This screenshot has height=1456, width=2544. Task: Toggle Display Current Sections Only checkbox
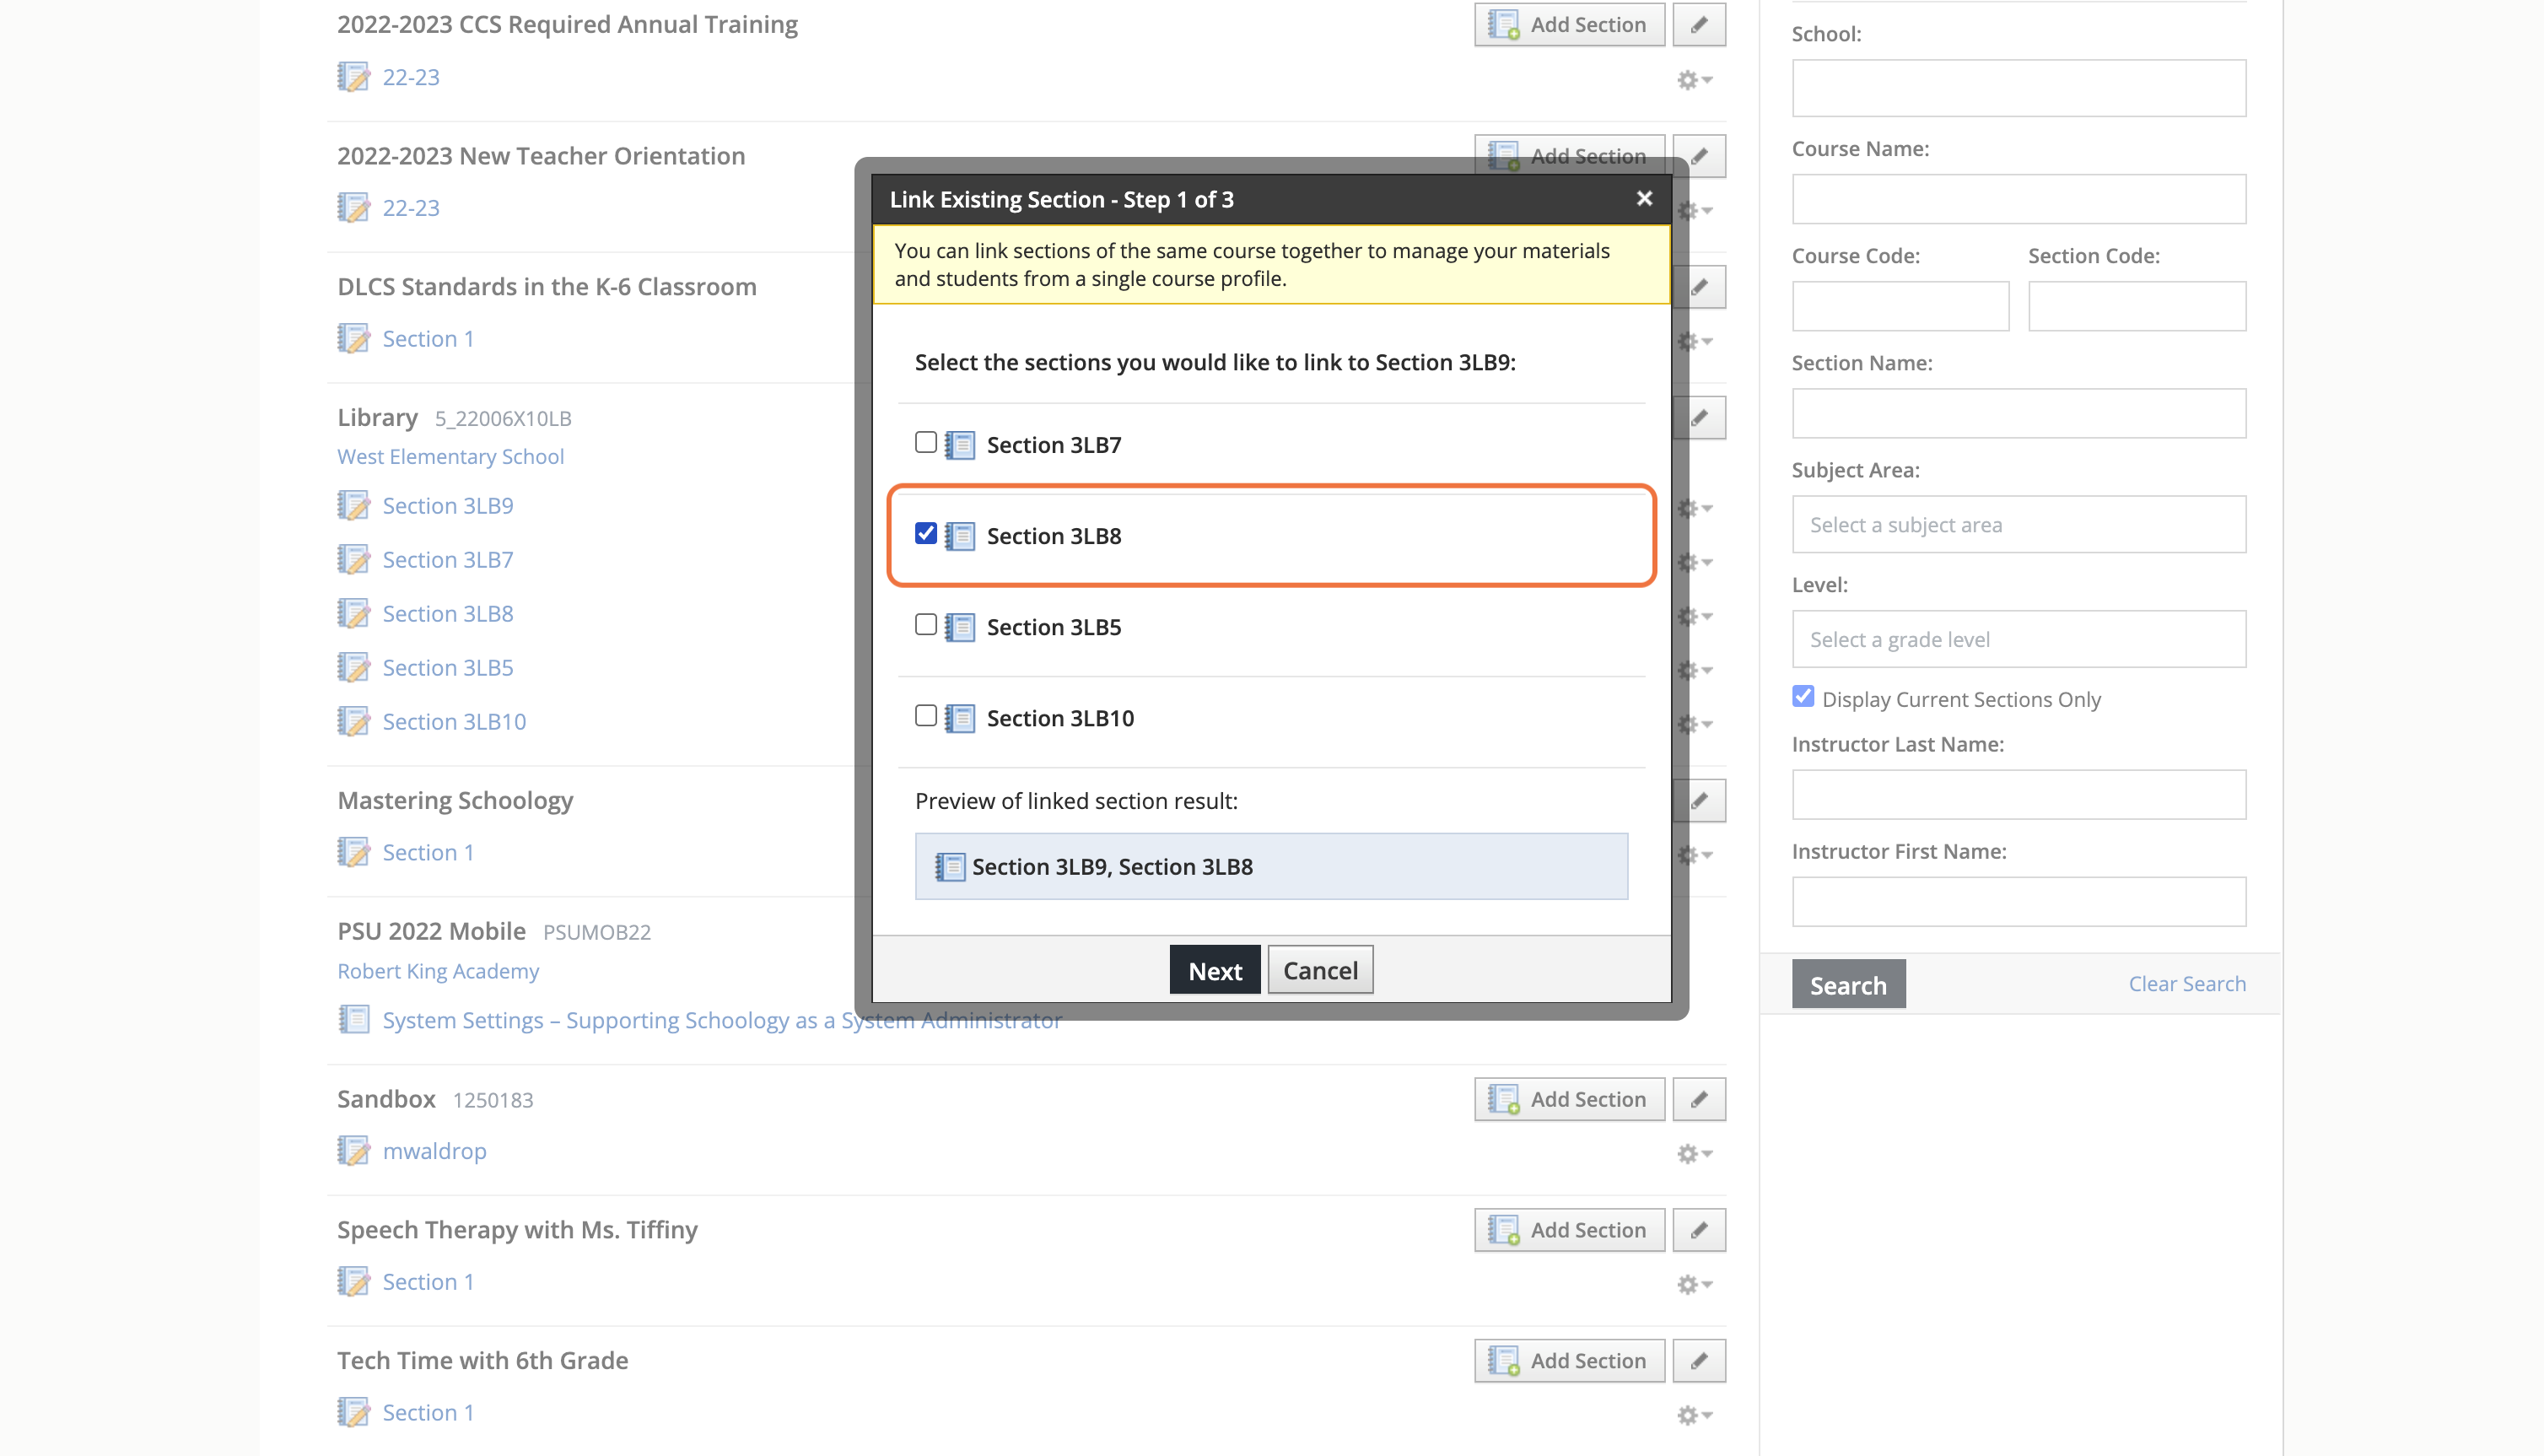pos(1803,697)
